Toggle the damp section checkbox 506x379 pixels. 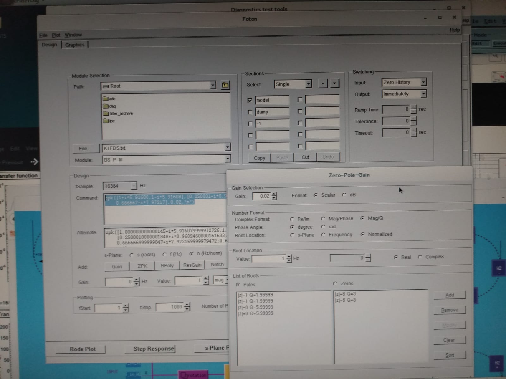[x=250, y=112]
